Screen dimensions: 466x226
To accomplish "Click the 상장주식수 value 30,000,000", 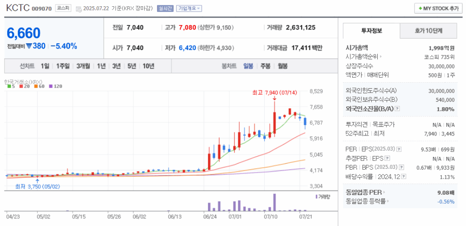I will click(x=441, y=66).
